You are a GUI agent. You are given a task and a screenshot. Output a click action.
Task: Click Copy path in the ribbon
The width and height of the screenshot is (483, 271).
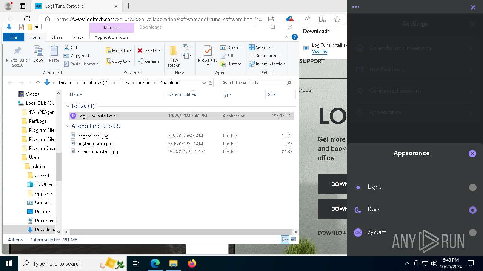pos(77,56)
